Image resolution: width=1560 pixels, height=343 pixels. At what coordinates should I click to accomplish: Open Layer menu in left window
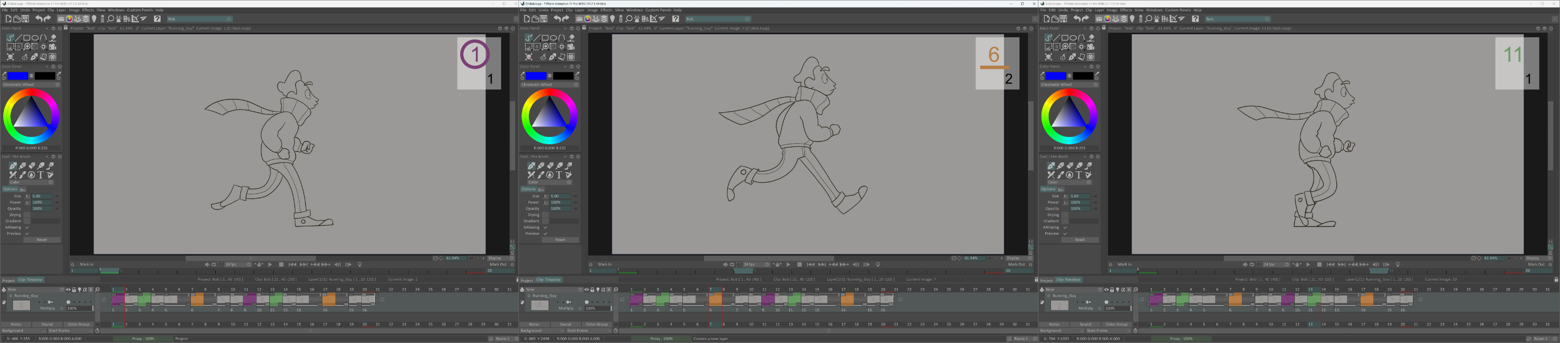(61, 10)
